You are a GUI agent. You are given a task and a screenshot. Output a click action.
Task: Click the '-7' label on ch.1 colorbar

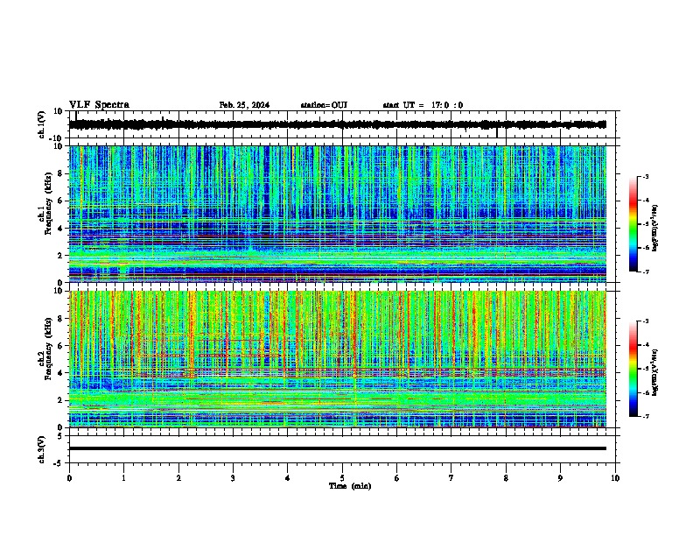[645, 272]
